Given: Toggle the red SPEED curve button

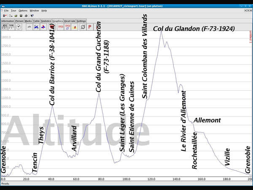Looking at the screenshot, I should click(61, 26).
